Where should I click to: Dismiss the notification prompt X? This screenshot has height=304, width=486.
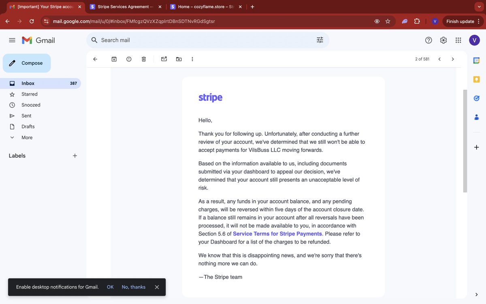(157, 287)
